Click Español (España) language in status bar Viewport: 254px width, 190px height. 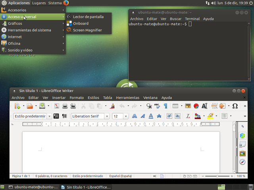coord(120,176)
